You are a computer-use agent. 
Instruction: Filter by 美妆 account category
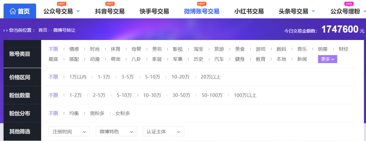(x=157, y=49)
